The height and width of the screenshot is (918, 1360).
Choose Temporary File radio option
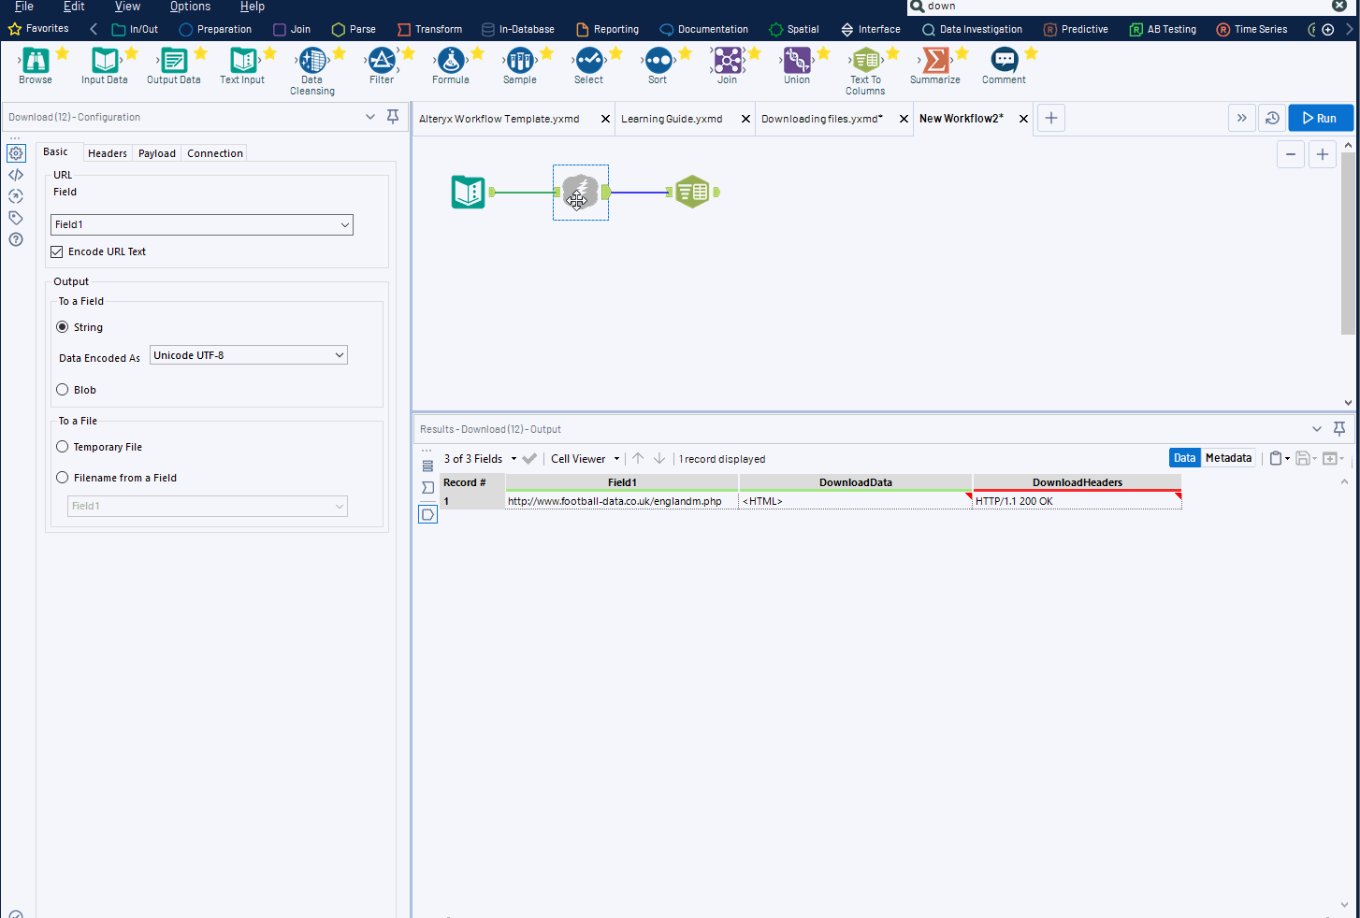click(63, 447)
